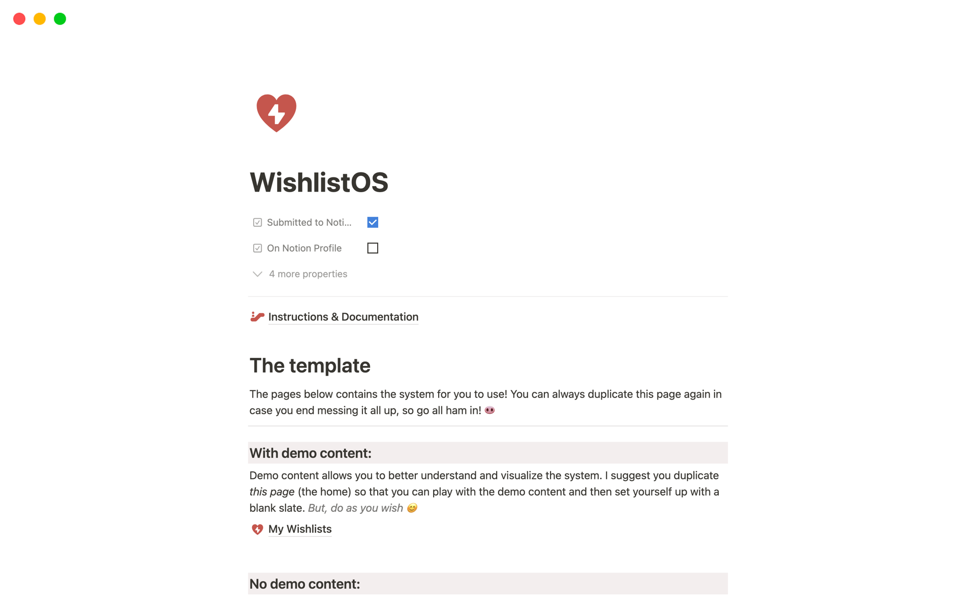Click the chevron next to 4 more properties
The height and width of the screenshot is (610, 976).
(x=257, y=273)
